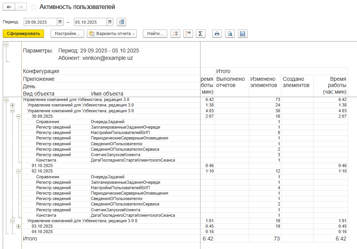This screenshot has height=249, width=357.
Task: Expand the 03.10.2025 day group
Action: coord(18,226)
